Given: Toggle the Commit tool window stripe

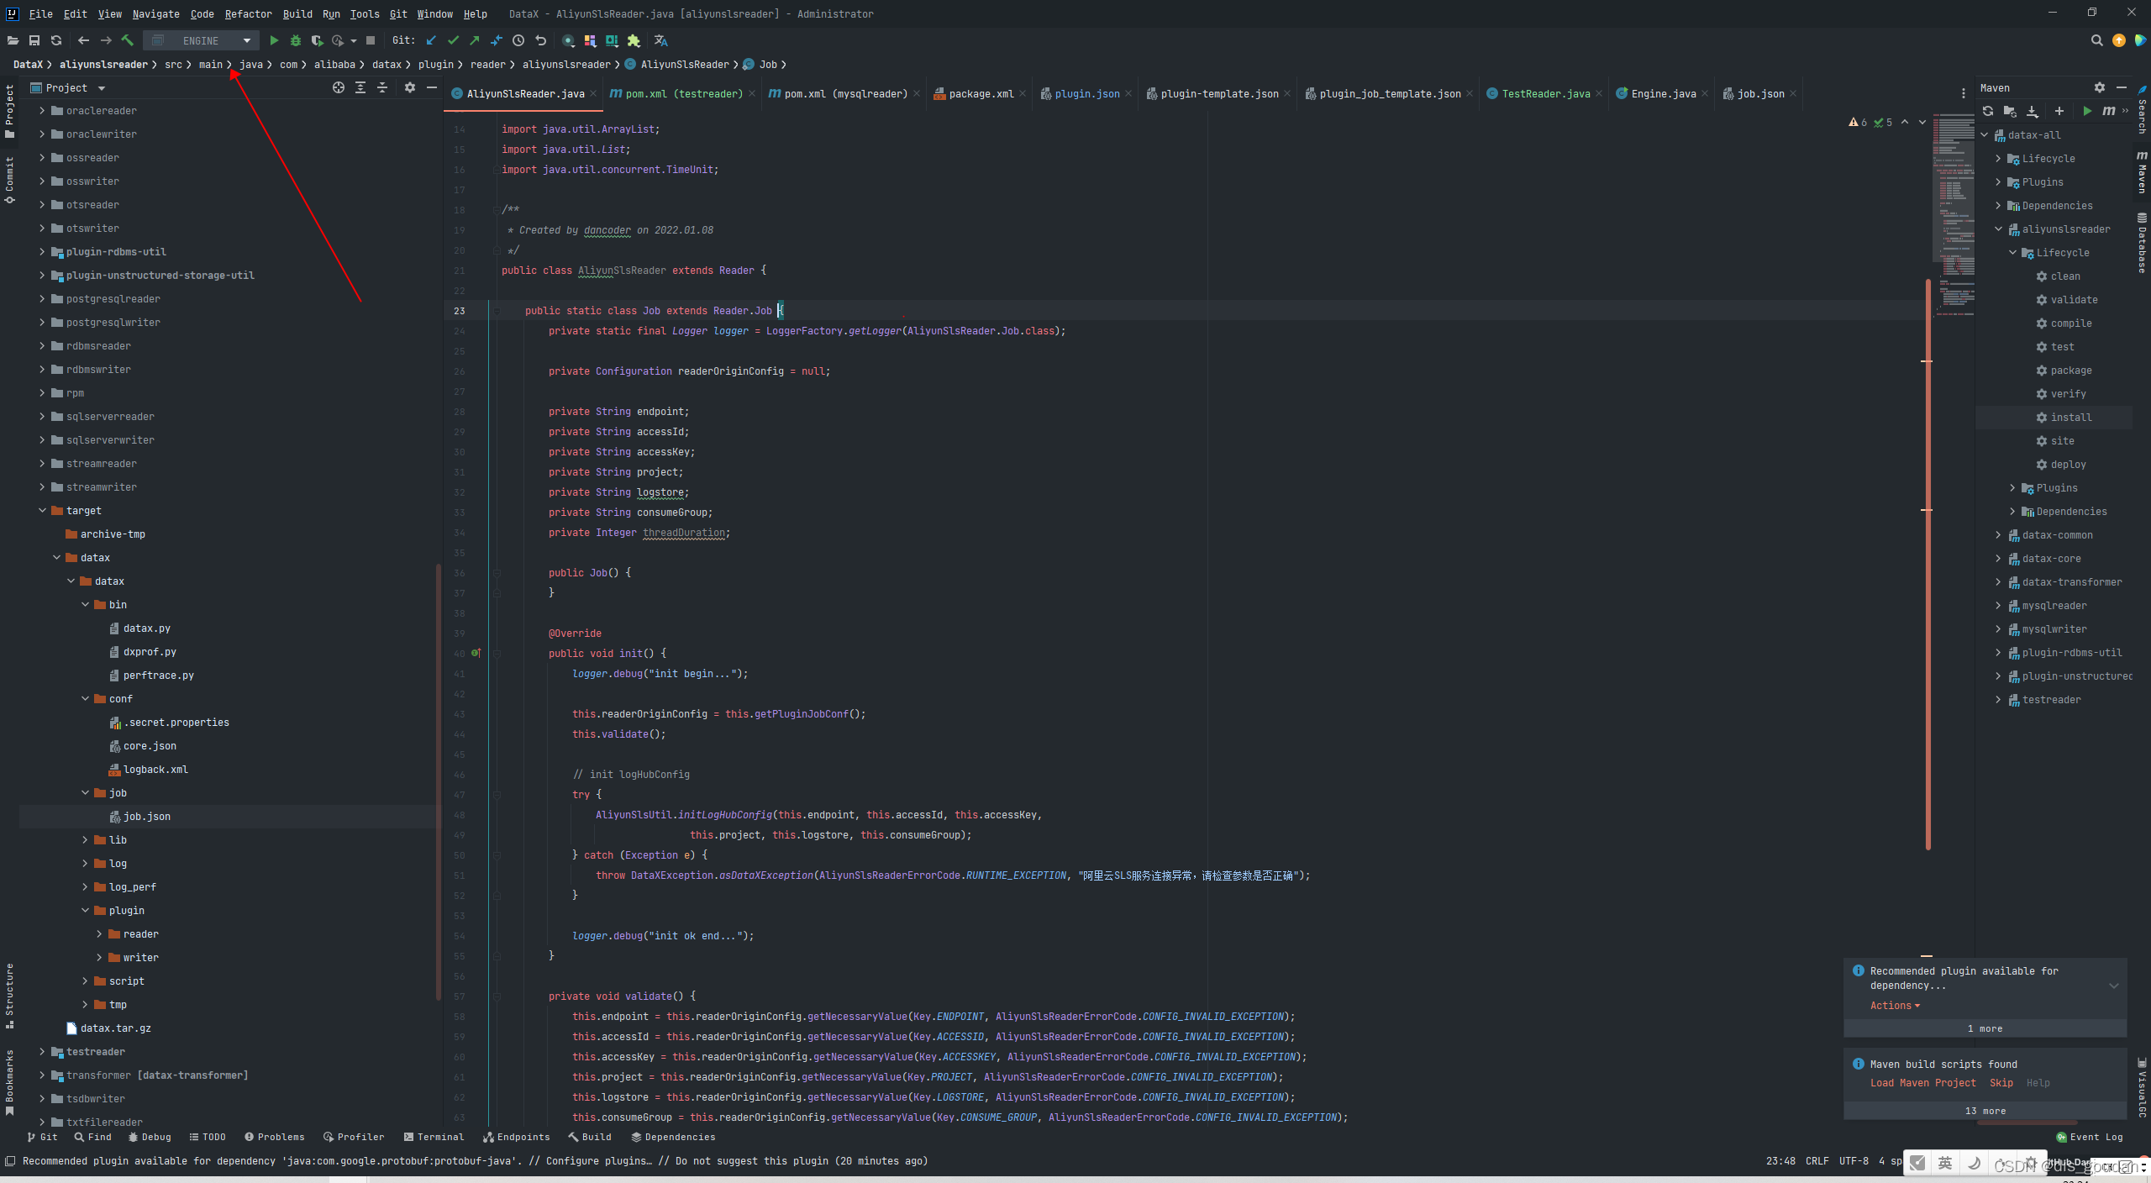Looking at the screenshot, I should coord(9,181).
